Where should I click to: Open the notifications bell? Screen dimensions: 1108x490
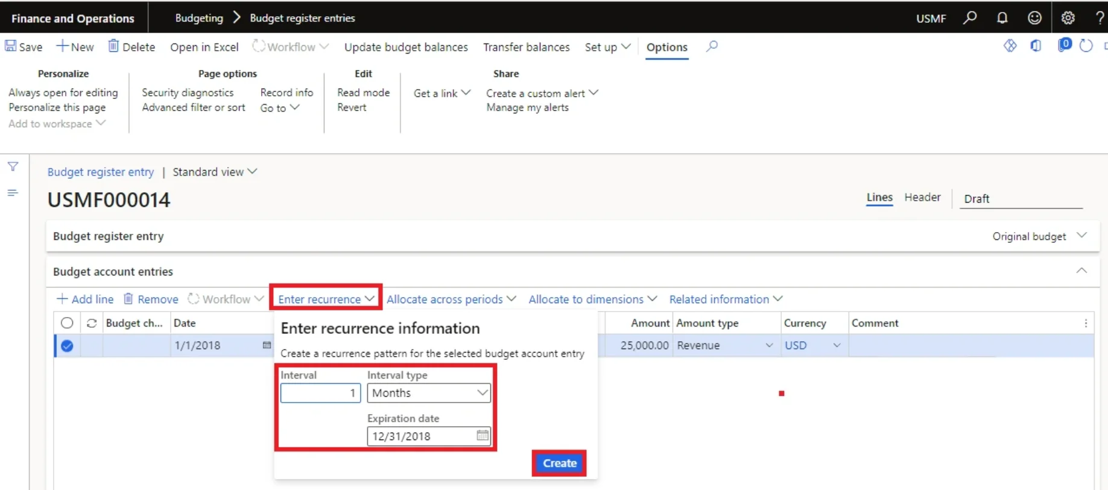point(1002,17)
